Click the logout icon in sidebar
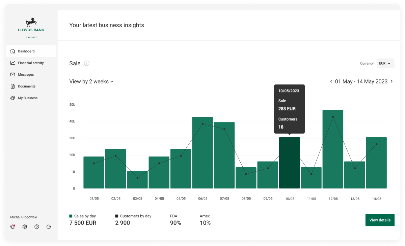The image size is (405, 246). click(x=49, y=227)
